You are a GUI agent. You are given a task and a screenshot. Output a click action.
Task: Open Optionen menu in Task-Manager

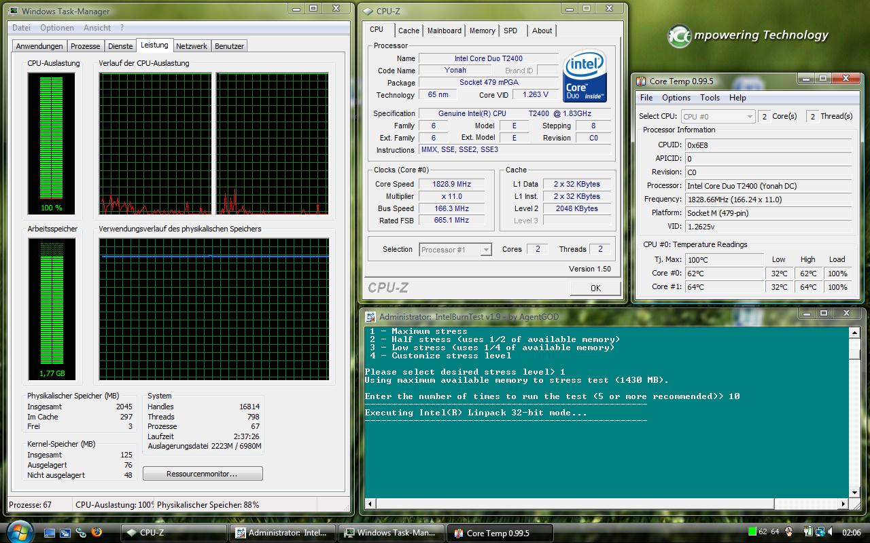pyautogui.click(x=57, y=28)
